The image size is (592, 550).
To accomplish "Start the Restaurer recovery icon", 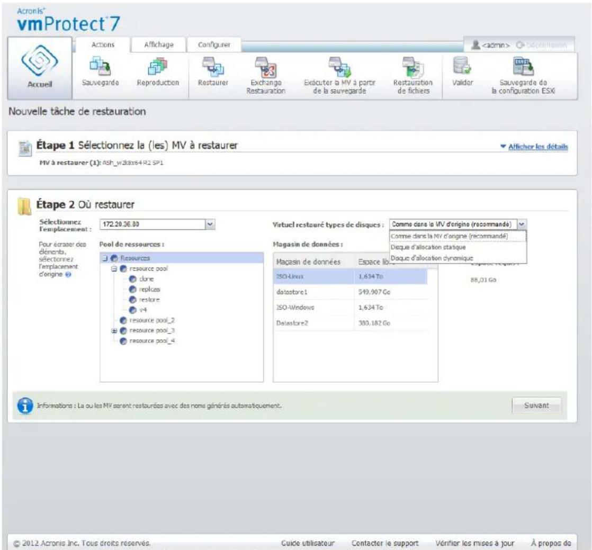I will (x=213, y=66).
